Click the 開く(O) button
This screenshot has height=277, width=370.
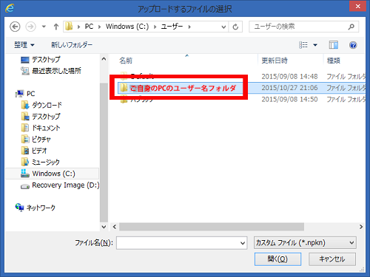coord(277,259)
